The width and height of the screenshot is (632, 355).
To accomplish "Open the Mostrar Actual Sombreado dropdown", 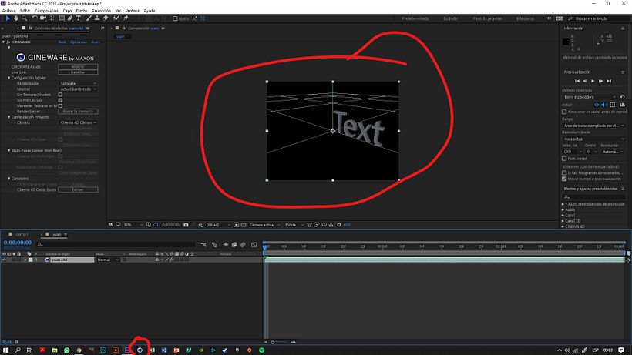I will click(x=78, y=89).
